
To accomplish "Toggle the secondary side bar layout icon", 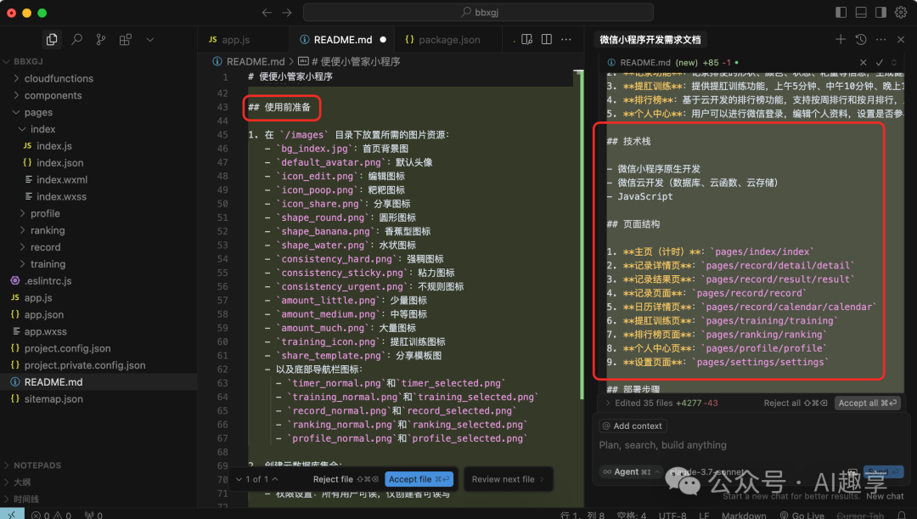I will [x=880, y=12].
